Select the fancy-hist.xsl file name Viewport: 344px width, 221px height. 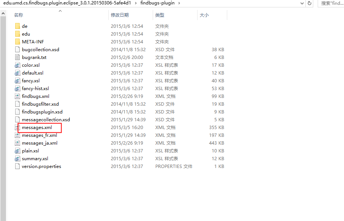[35, 89]
